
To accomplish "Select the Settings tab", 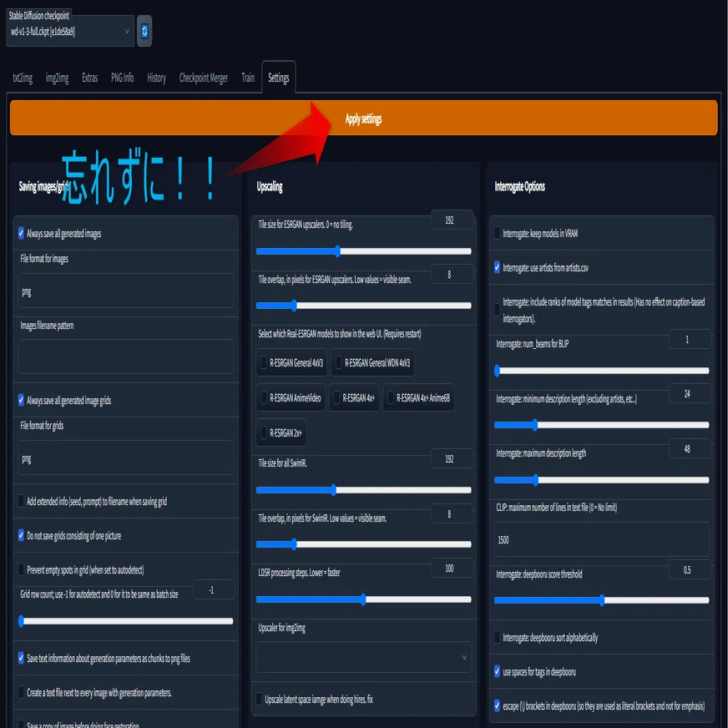I will click(x=279, y=78).
